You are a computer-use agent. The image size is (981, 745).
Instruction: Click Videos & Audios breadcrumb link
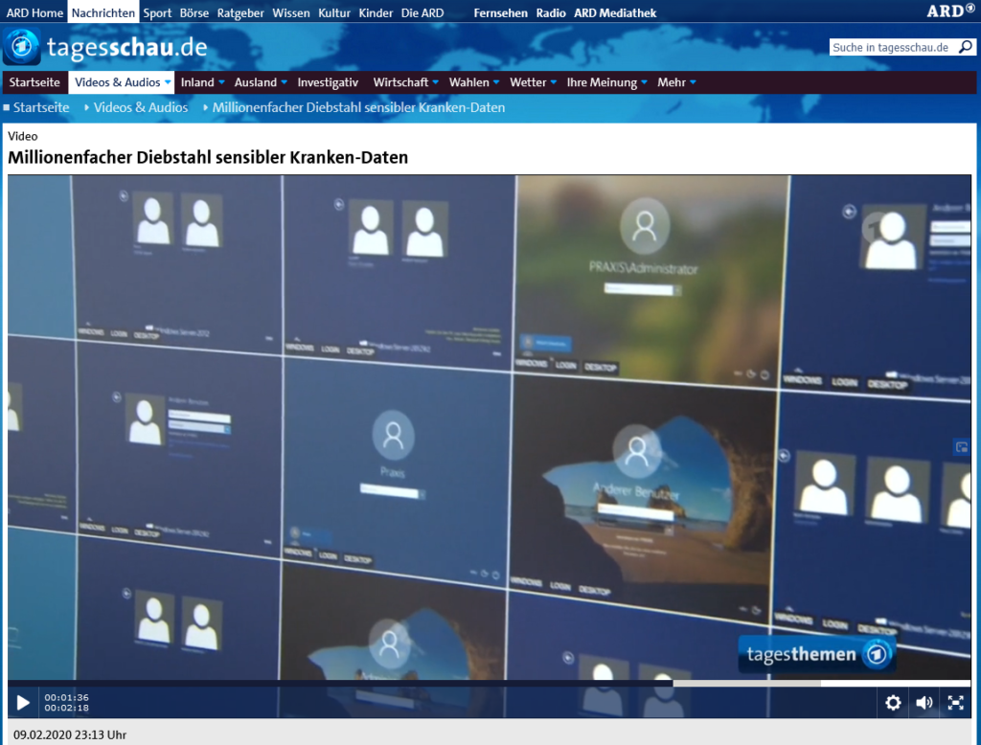coord(141,107)
